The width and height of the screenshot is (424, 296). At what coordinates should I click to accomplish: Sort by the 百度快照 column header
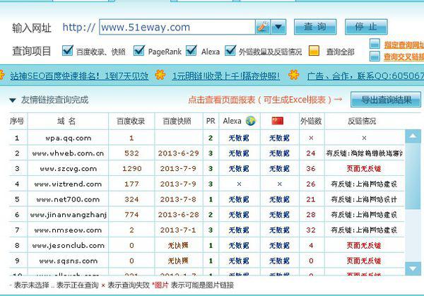[x=177, y=121]
